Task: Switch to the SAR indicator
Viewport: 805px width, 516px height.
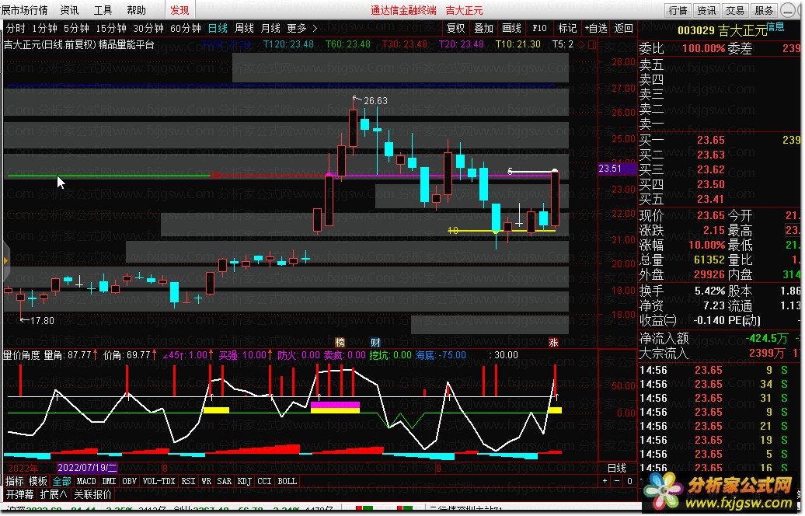Action: pyautogui.click(x=225, y=481)
